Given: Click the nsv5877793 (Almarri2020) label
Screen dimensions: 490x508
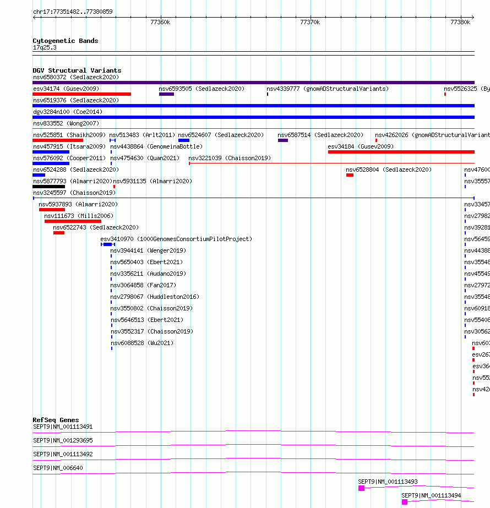Looking at the screenshot, I should pyautogui.click(x=72, y=182).
